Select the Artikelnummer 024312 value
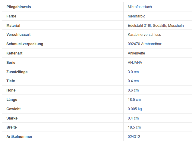The image size is (192, 143). click(134, 137)
